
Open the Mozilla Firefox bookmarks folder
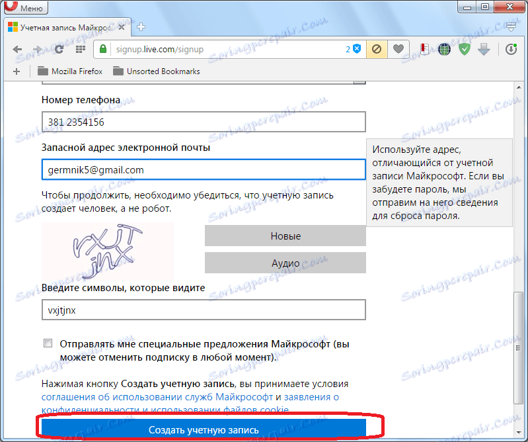point(69,71)
